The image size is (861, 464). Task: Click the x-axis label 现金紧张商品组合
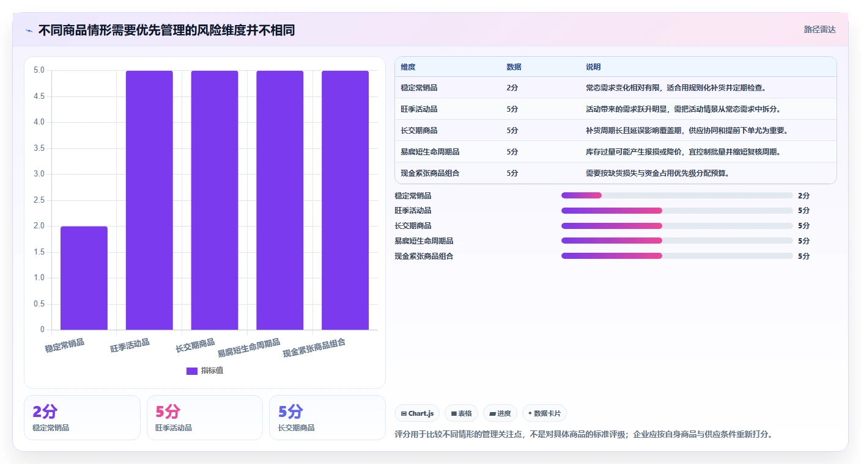click(x=314, y=348)
